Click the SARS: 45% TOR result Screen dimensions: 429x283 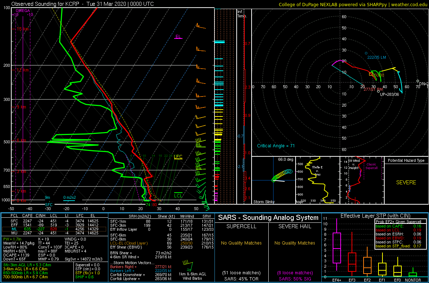tap(241, 278)
